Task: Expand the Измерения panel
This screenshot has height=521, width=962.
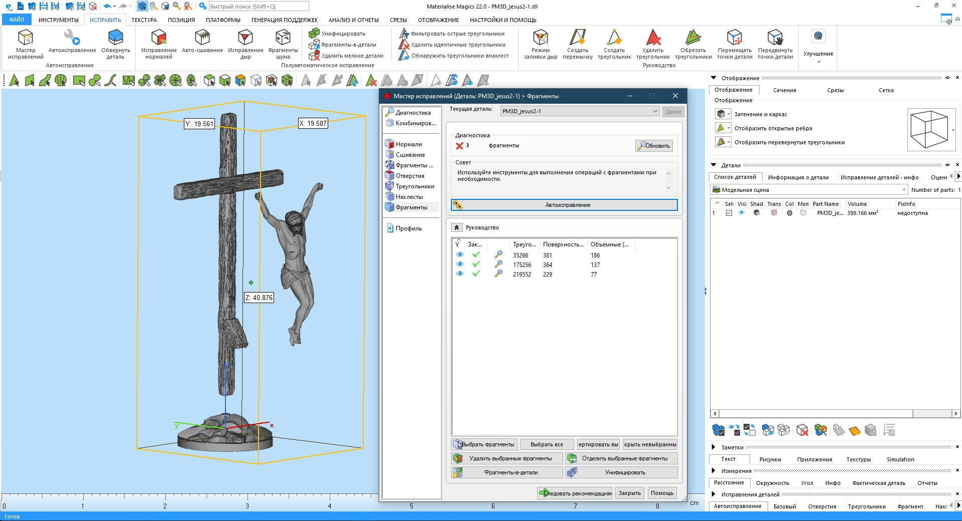Action: click(713, 471)
